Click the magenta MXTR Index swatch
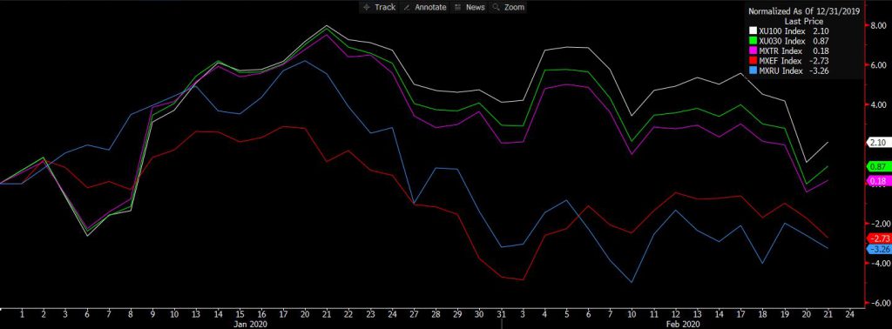892x329 pixels. pos(753,51)
